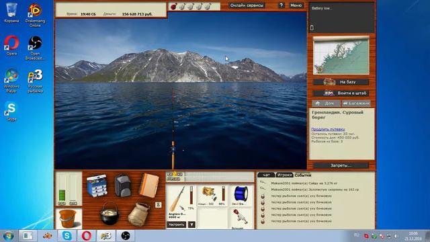This screenshot has height=242, width=430.
Task: Open Skype desktop shortcut
Action: (11, 112)
